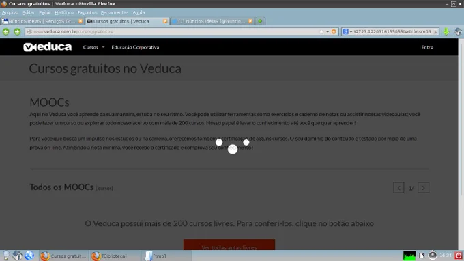Select the Cursos gratuitos | Veduca tab
The image size is (464, 261).
tap(127, 21)
